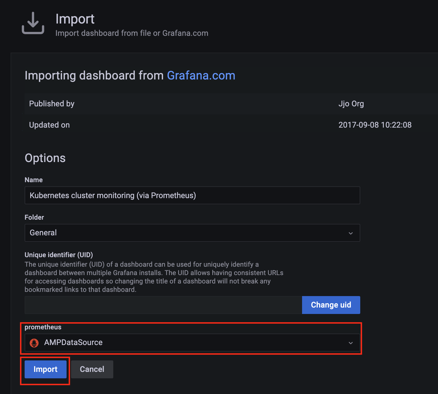The width and height of the screenshot is (438, 394).
Task: Click the Kubernetes cluster monitoring name text
Action: click(x=112, y=195)
